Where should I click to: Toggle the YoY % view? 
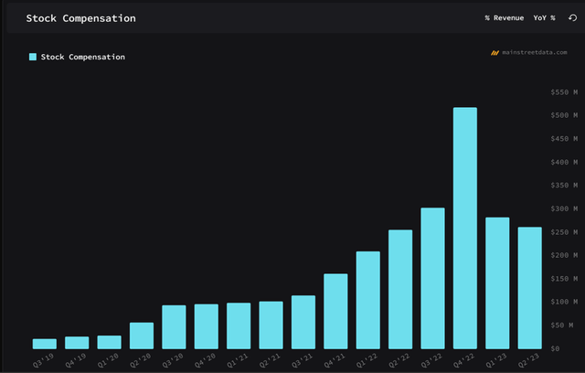545,18
